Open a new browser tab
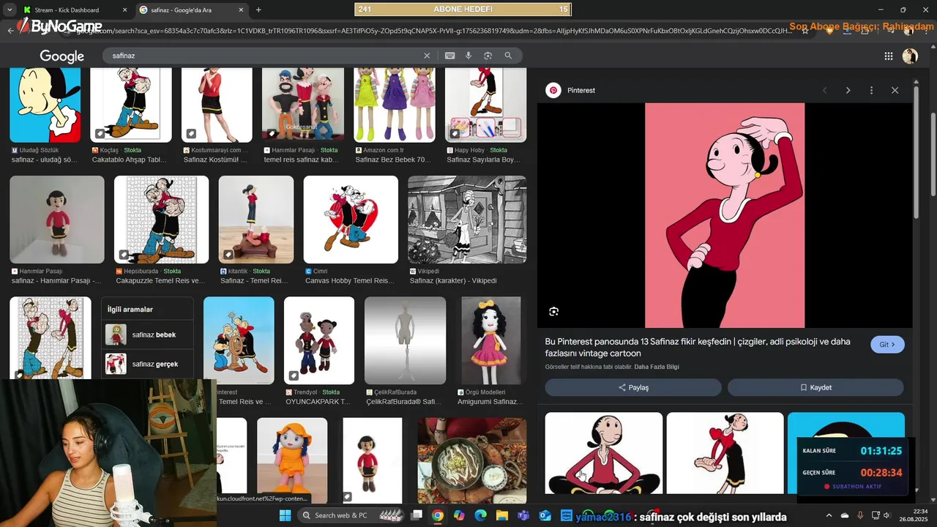 [x=258, y=10]
